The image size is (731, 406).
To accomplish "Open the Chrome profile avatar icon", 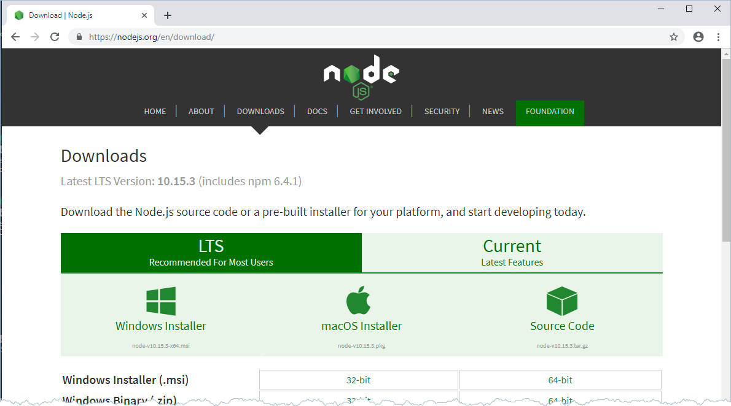I will click(698, 37).
